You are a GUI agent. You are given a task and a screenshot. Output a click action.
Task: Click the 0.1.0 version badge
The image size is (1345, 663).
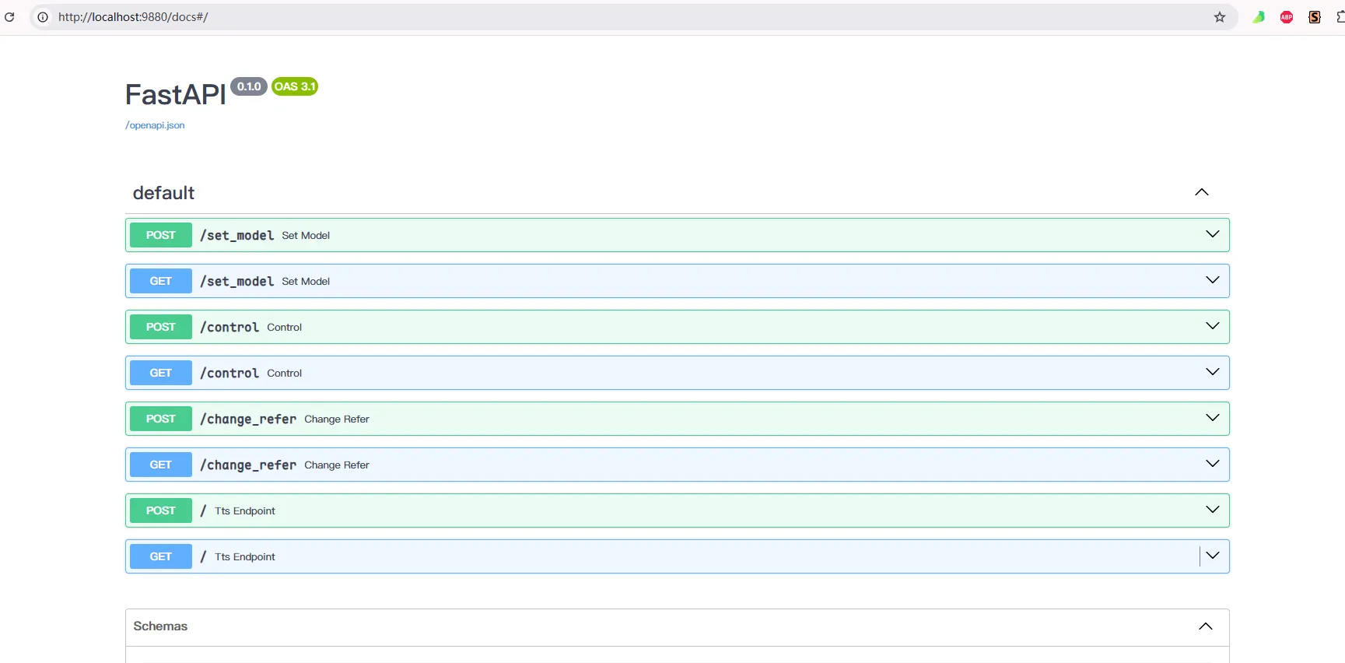[249, 86]
